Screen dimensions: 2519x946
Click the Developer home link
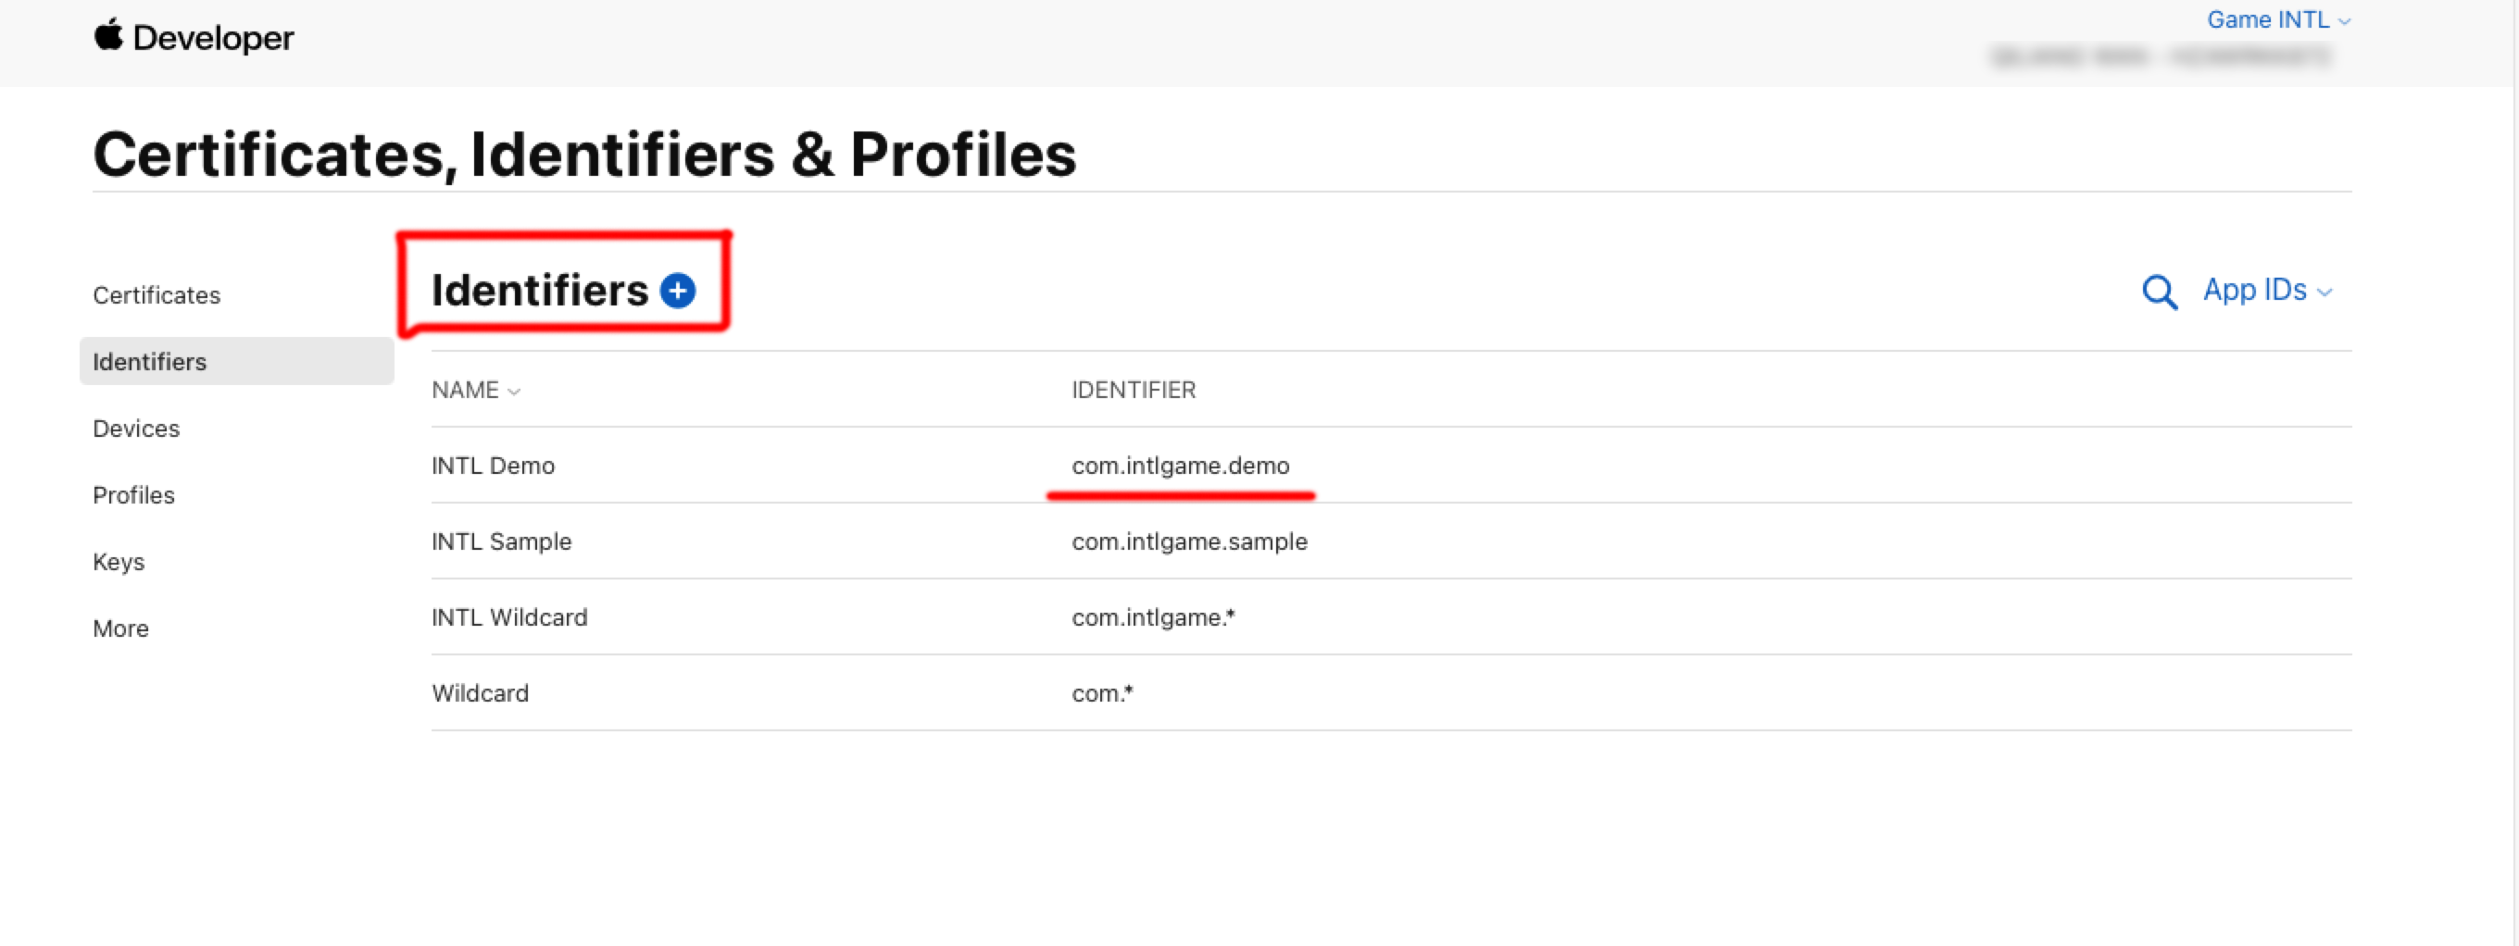pyautogui.click(x=194, y=37)
